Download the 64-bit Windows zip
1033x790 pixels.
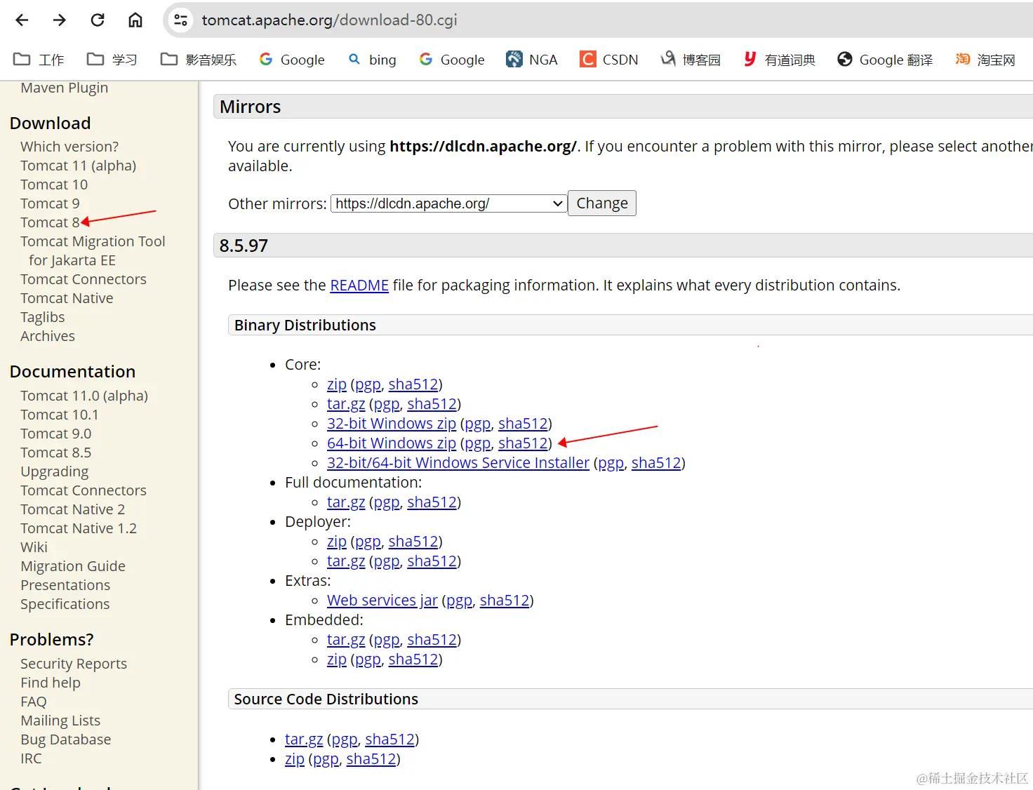click(392, 443)
